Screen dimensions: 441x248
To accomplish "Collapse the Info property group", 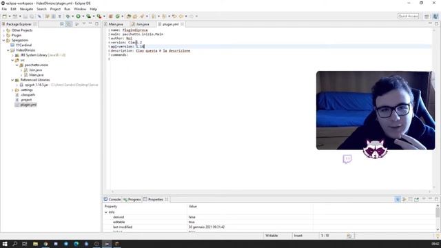I will 106,212.
